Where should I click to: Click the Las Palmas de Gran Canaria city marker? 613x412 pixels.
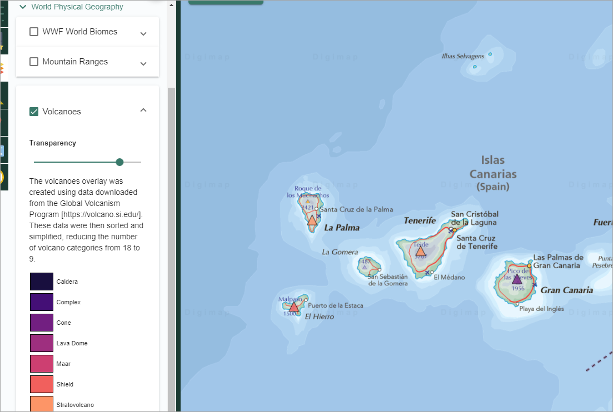(529, 265)
